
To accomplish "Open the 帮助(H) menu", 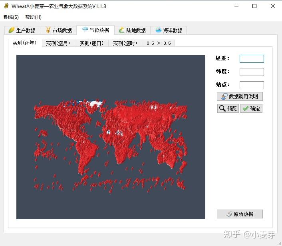I will [33, 17].
